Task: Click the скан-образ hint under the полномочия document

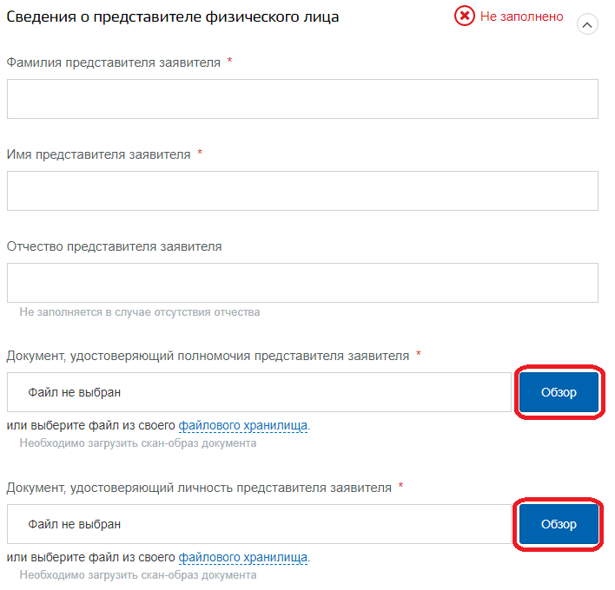Action: pos(138,443)
